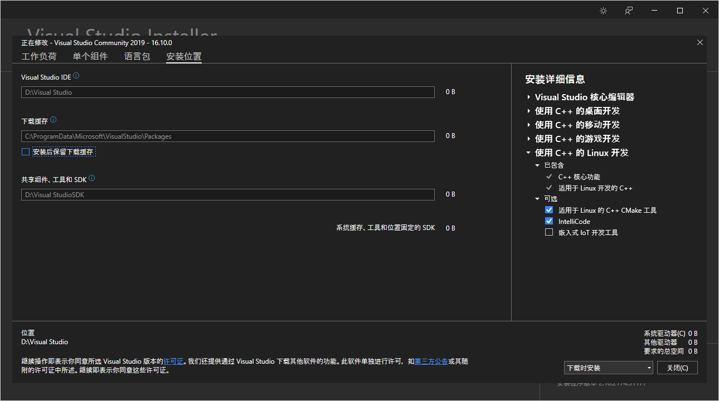Check 嵌入式 IoT 开发工具
Screen dimensions: 719x401
click(x=549, y=232)
